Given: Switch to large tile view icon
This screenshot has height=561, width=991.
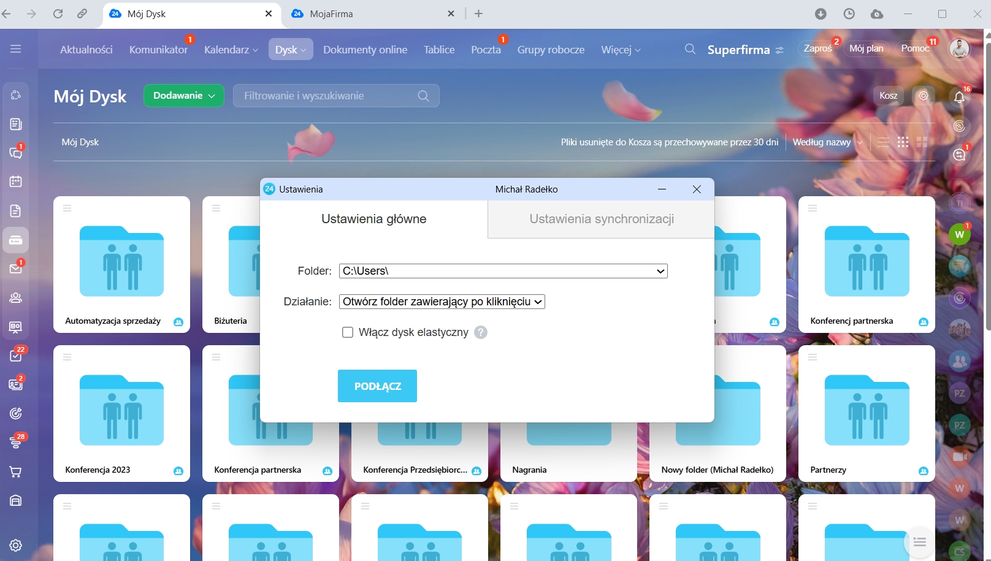Looking at the screenshot, I should [x=922, y=142].
